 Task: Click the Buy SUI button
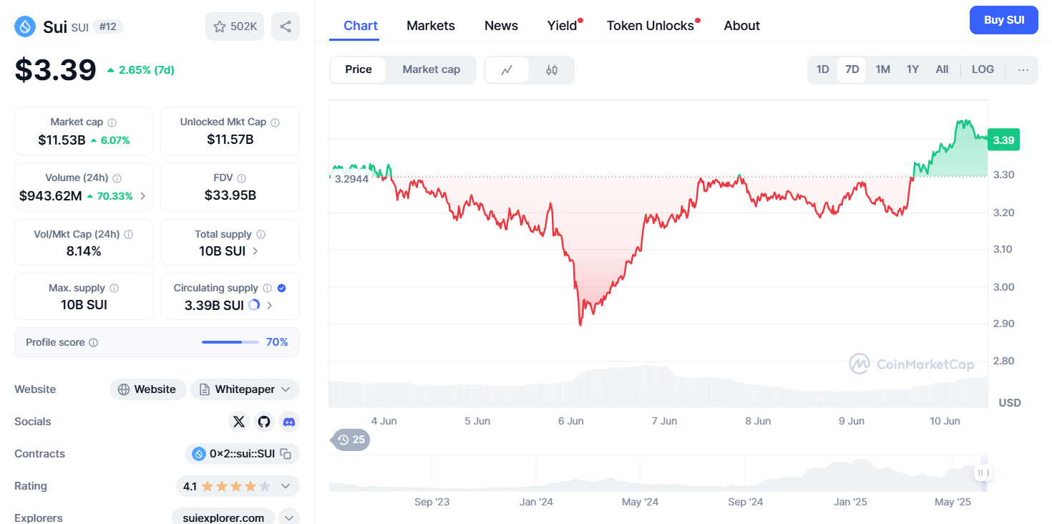coord(1003,20)
